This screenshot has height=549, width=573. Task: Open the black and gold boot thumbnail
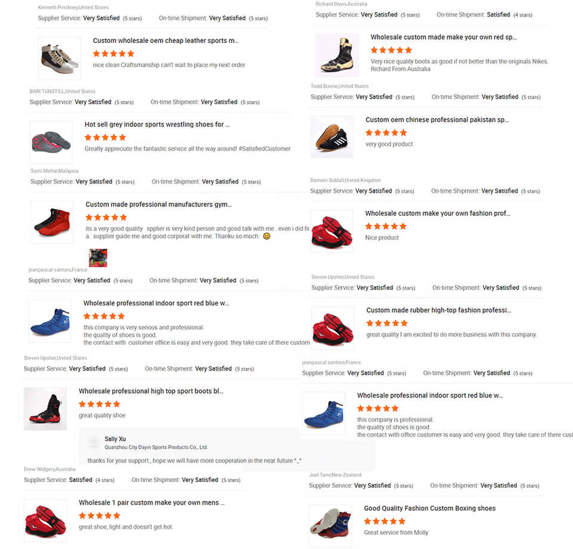pyautogui.click(x=337, y=55)
